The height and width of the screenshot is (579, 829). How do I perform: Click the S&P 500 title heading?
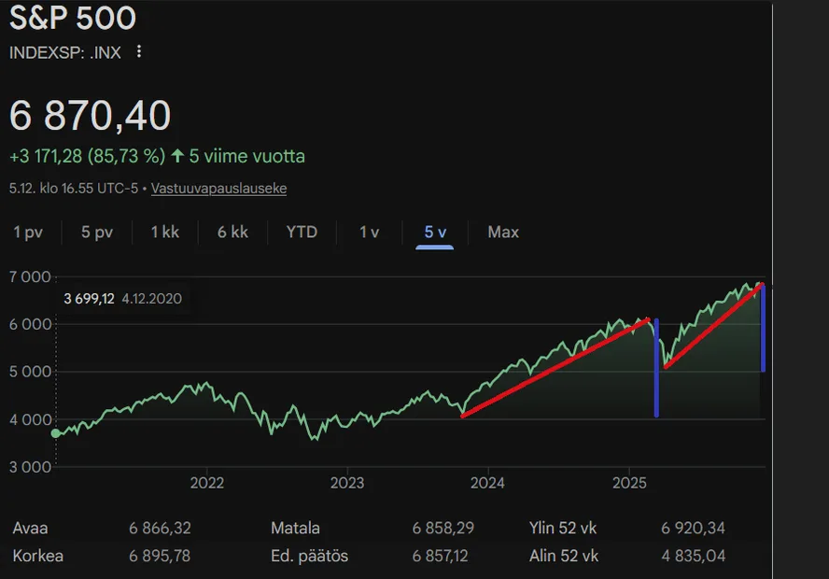pyautogui.click(x=73, y=19)
